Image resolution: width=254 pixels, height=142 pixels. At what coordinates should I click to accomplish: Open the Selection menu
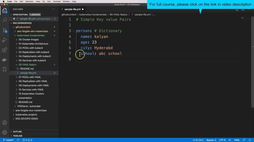click(x=29, y=2)
